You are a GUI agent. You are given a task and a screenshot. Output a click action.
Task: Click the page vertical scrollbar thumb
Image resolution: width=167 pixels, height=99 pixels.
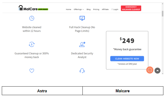coord(163,13)
